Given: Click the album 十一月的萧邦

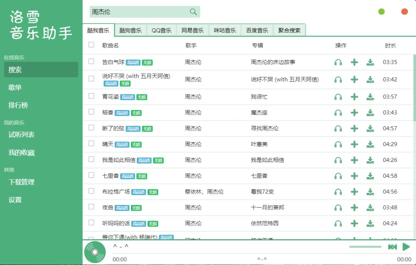Looking at the screenshot, I should pos(267,207).
